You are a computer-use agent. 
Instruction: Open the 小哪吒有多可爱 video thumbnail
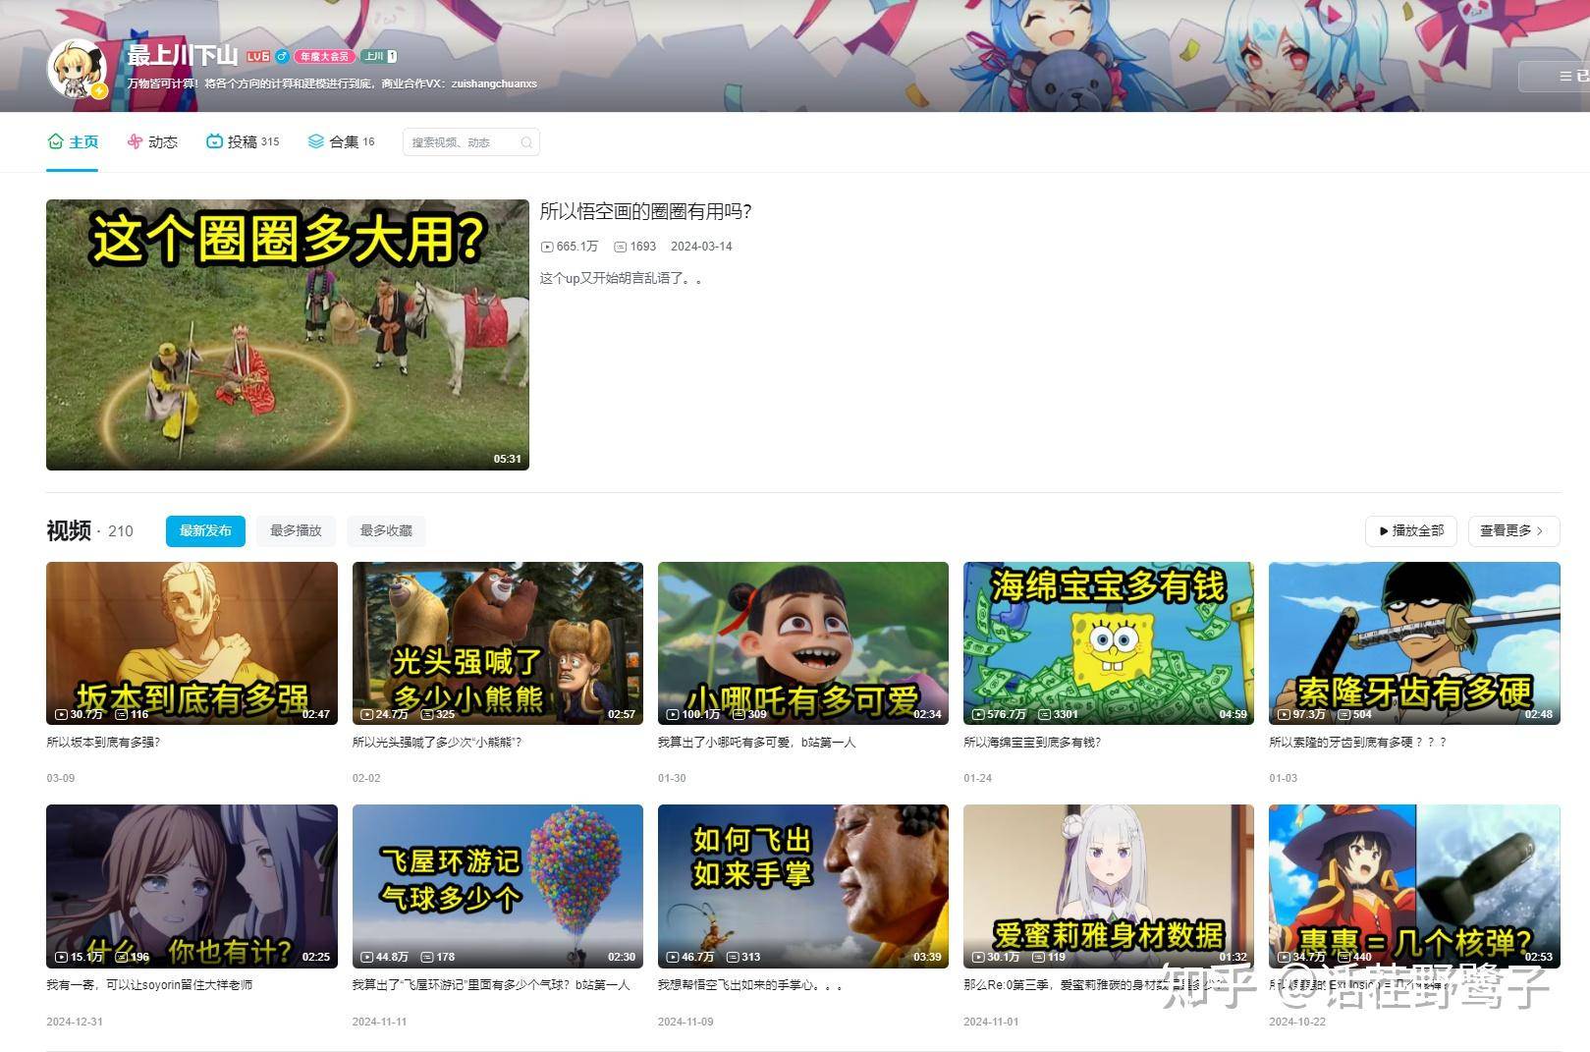[803, 643]
